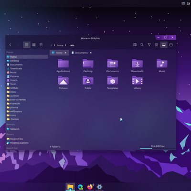Open Recent Files in sidebar
This screenshot has width=191, height=191.
pyautogui.click(x=27, y=139)
